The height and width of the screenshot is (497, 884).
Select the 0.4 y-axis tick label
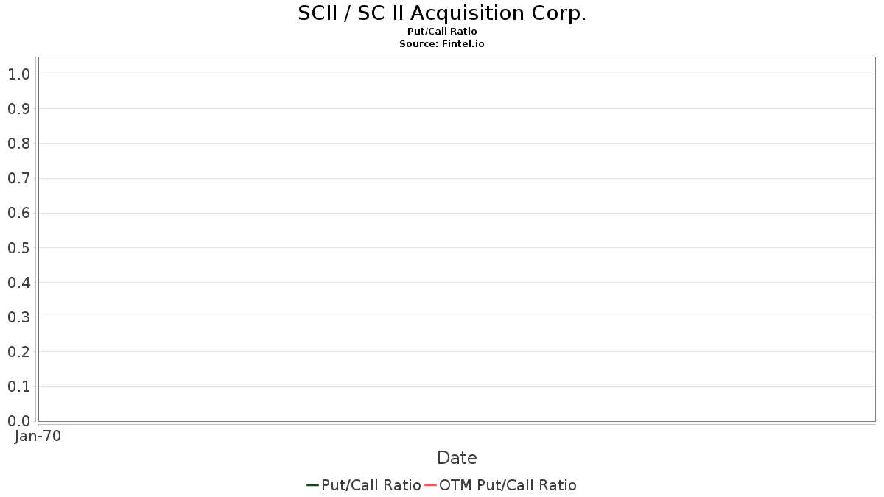(x=18, y=283)
